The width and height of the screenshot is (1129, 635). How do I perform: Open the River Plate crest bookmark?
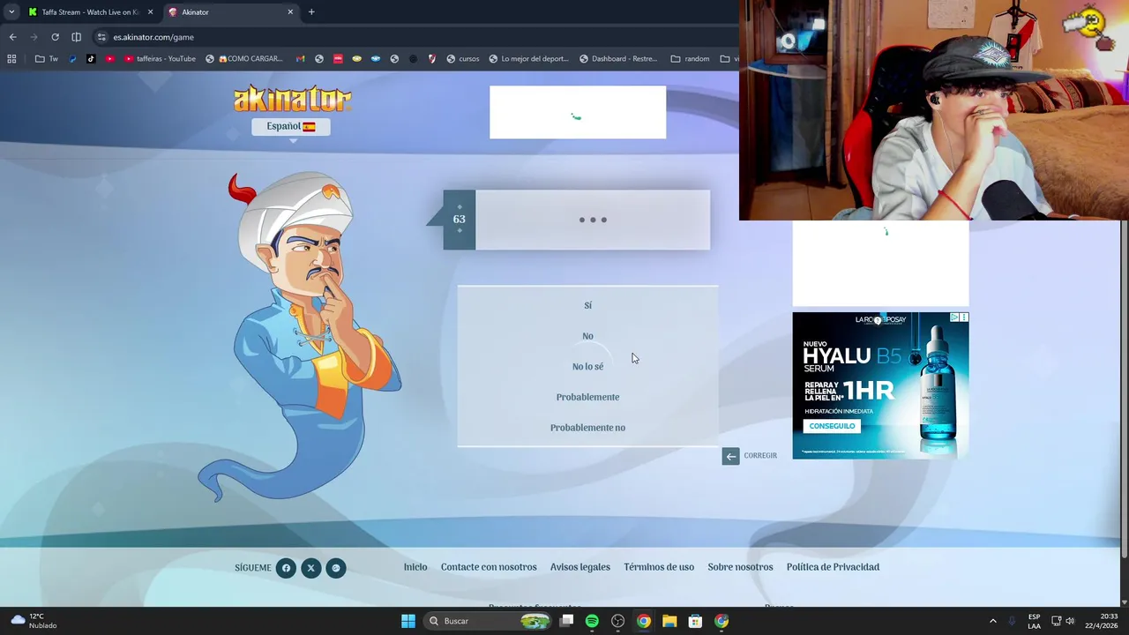[x=431, y=59]
